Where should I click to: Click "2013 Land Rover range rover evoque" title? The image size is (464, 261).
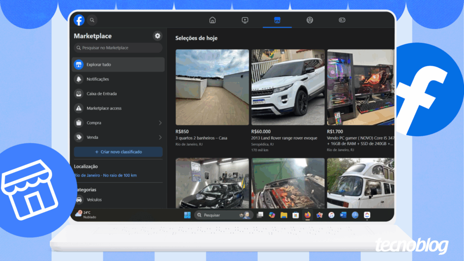[284, 138]
